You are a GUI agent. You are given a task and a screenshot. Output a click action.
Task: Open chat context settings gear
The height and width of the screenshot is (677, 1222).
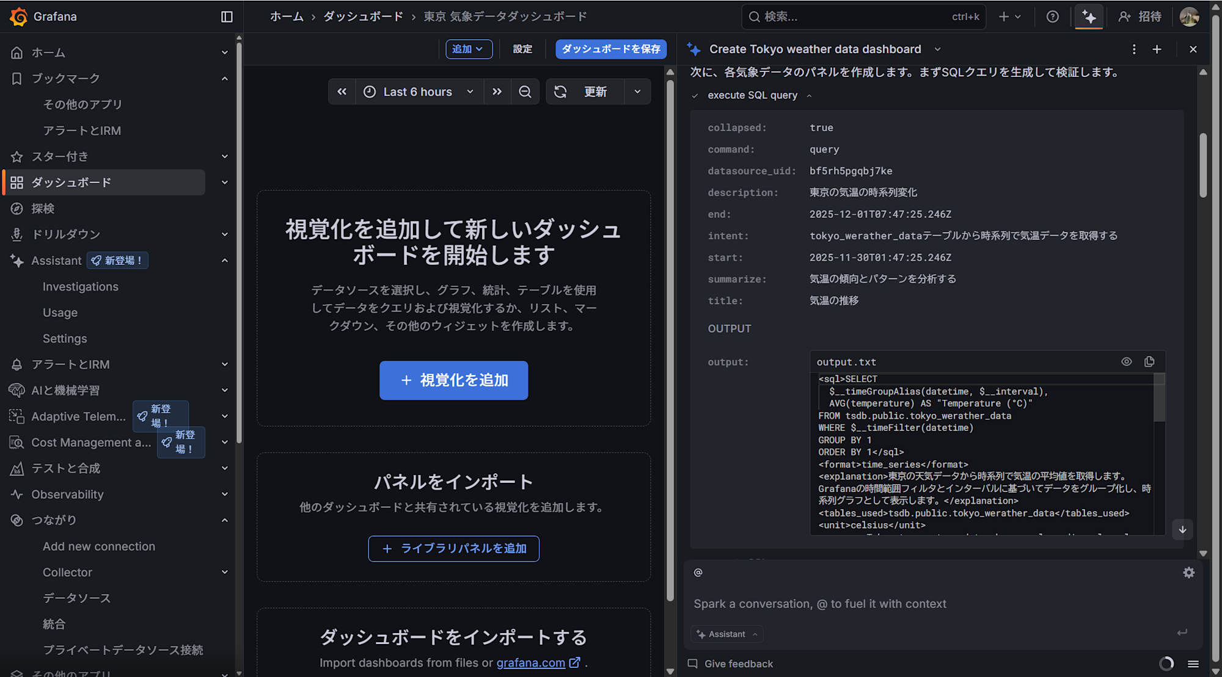(1188, 573)
